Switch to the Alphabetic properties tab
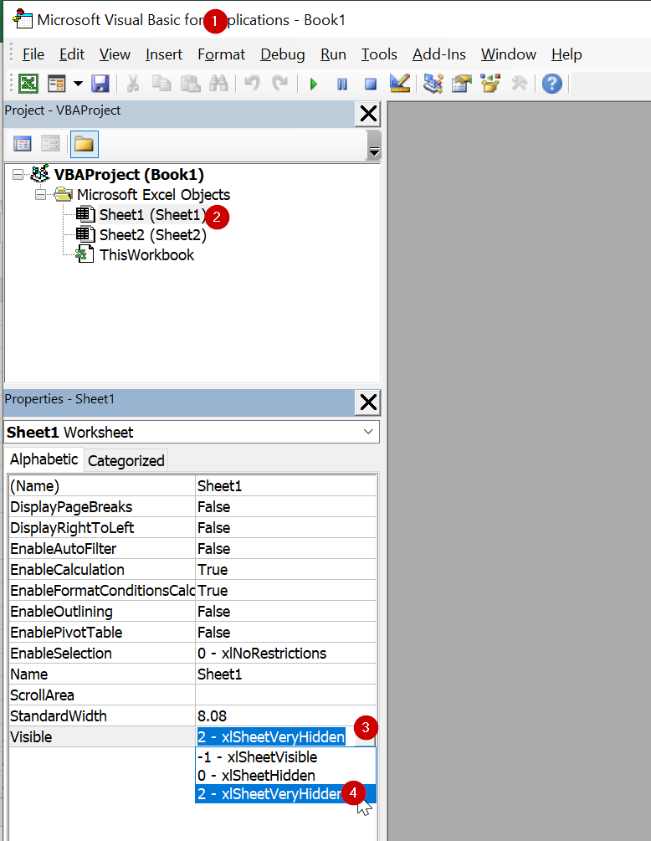 click(x=44, y=459)
